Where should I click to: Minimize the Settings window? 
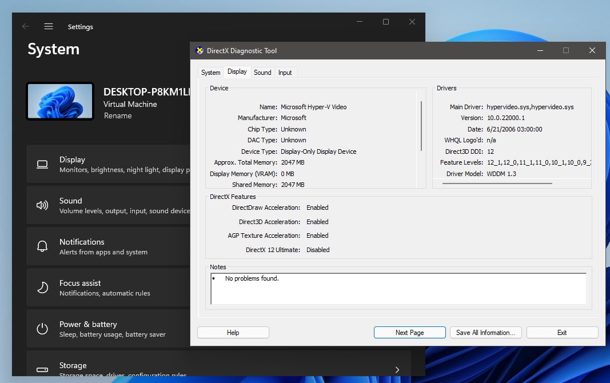pyautogui.click(x=360, y=22)
